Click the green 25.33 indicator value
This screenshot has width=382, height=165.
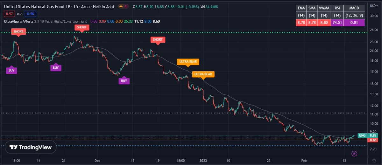tap(129, 21)
